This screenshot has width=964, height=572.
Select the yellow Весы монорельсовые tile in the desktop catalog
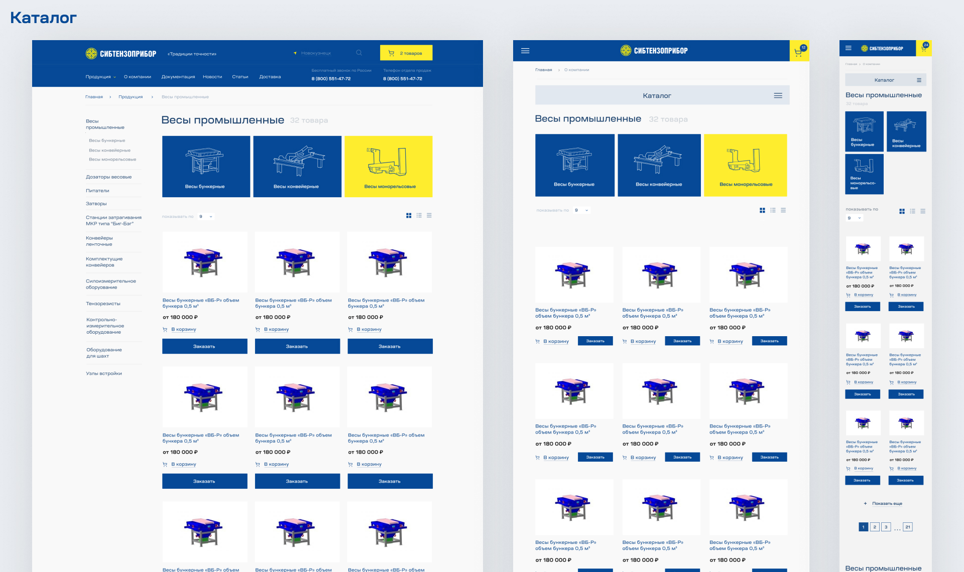click(x=389, y=167)
